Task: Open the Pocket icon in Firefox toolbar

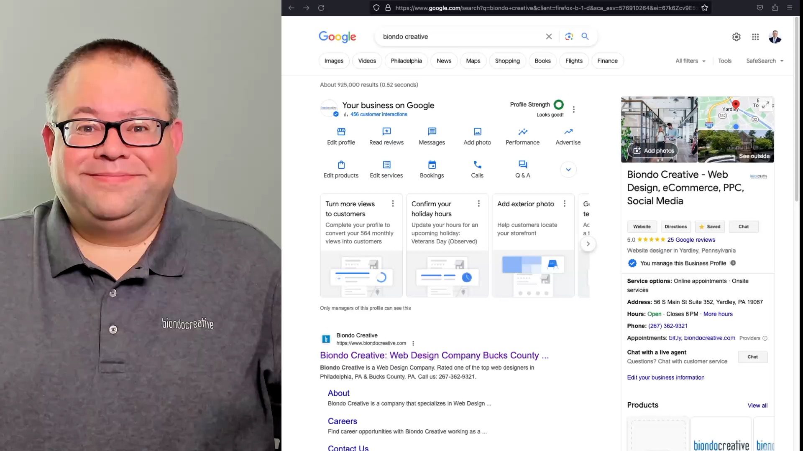Action: pos(760,8)
